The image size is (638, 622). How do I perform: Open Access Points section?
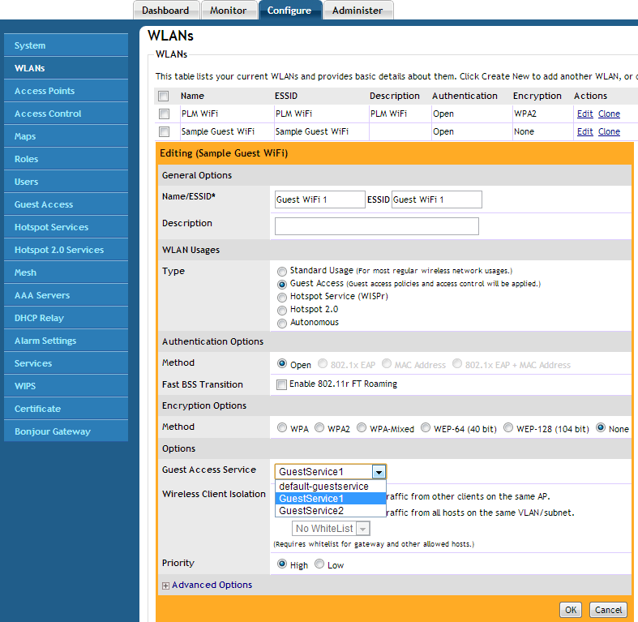click(x=66, y=91)
